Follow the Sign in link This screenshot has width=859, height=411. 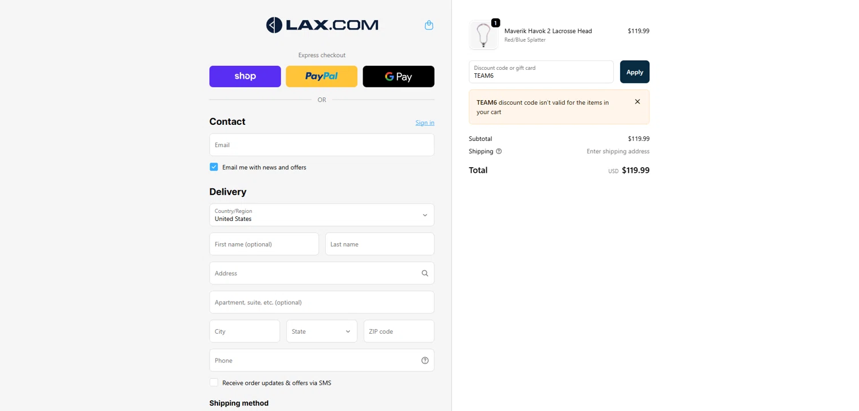425,122
